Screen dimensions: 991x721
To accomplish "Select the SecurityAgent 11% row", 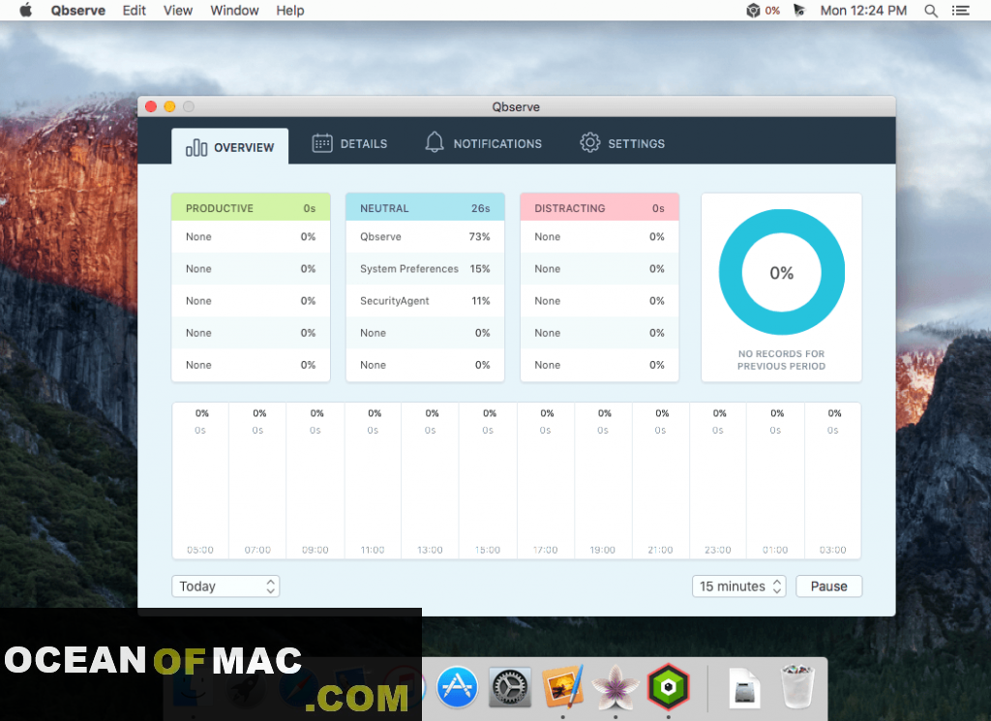I will (426, 301).
